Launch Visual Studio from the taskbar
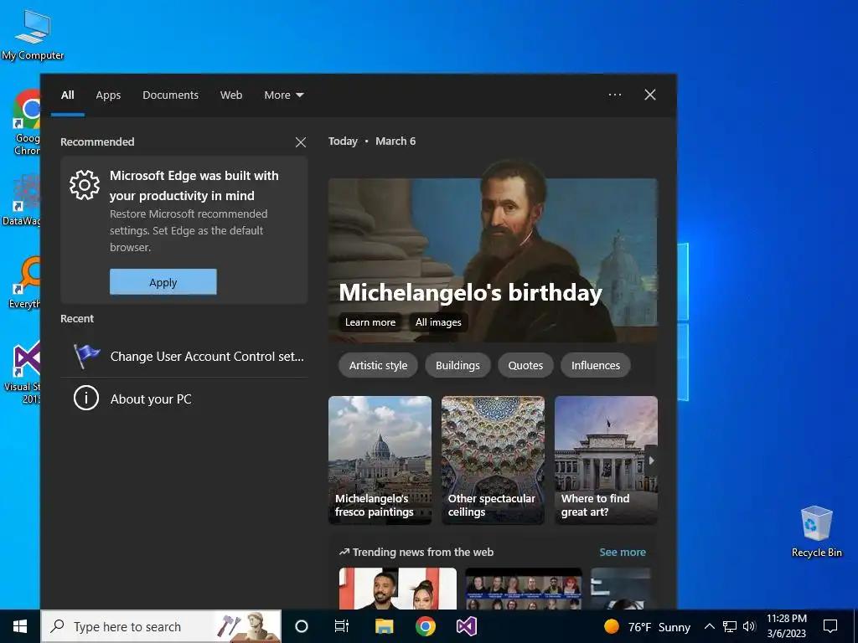This screenshot has width=858, height=643. (466, 626)
